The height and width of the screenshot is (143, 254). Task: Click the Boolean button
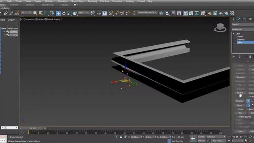[240, 101]
